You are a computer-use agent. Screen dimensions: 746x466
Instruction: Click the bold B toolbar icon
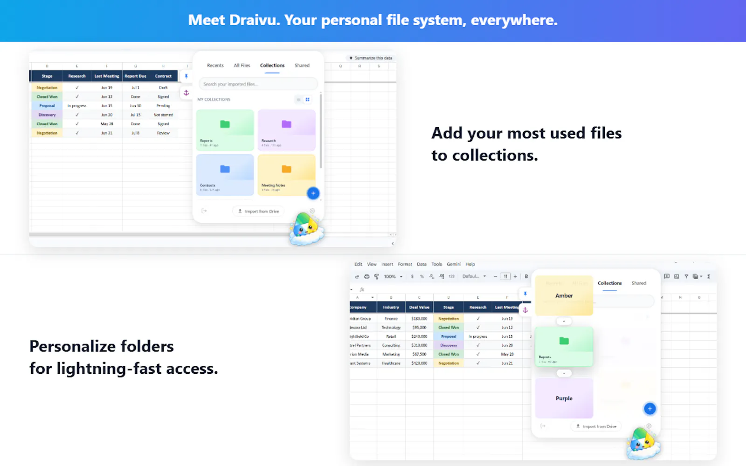pyautogui.click(x=526, y=276)
